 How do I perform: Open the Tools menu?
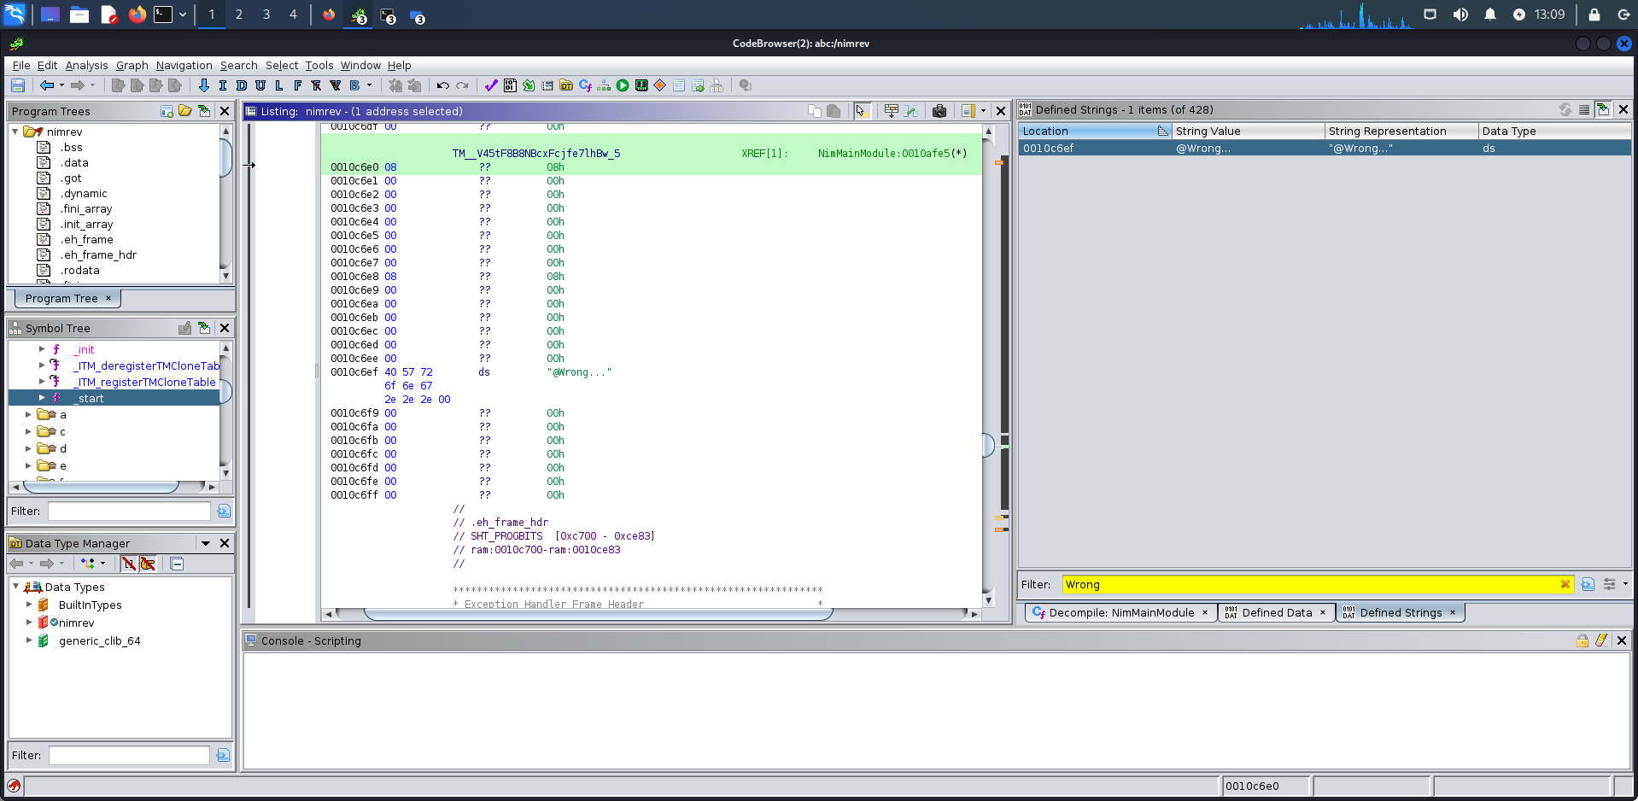pyautogui.click(x=319, y=65)
